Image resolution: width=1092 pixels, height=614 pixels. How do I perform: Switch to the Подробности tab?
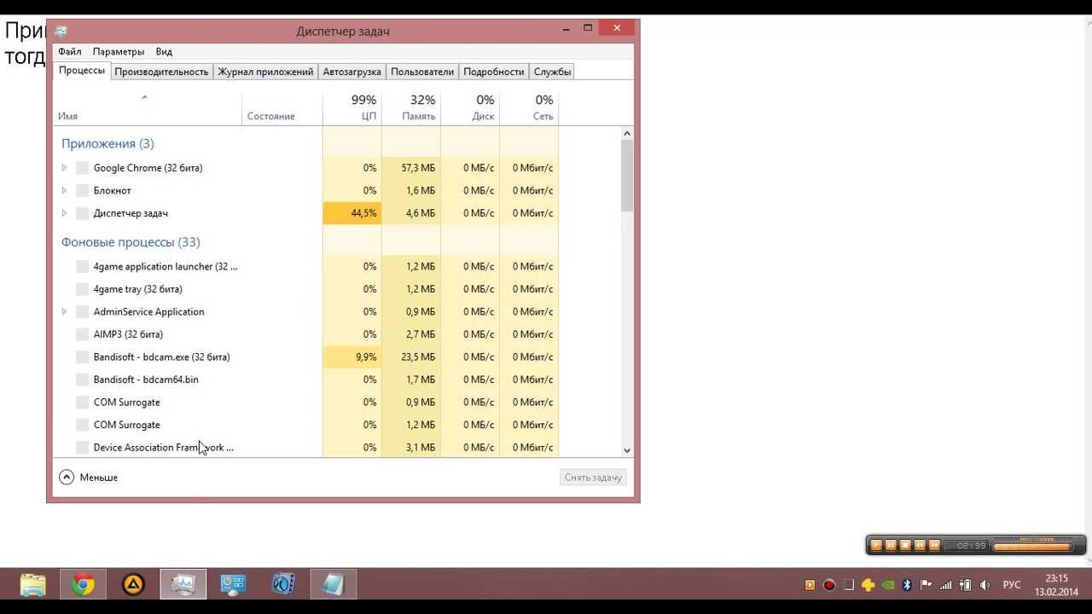[x=494, y=72]
